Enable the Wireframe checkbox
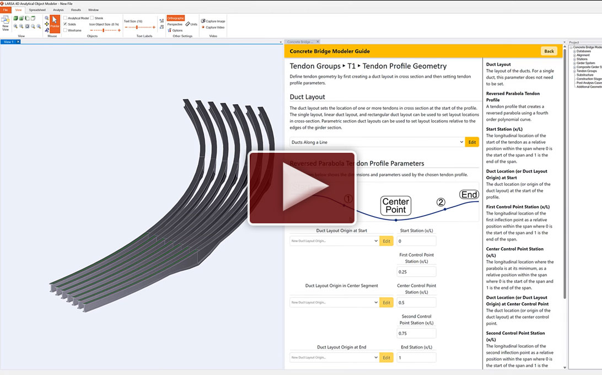This screenshot has height=375, width=602. 65,30
